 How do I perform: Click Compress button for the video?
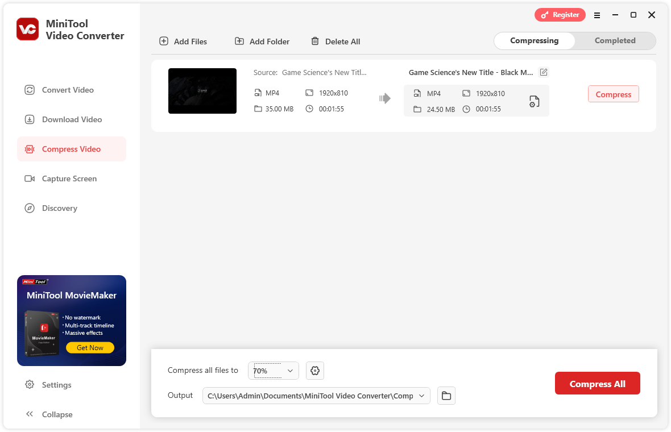coord(613,94)
